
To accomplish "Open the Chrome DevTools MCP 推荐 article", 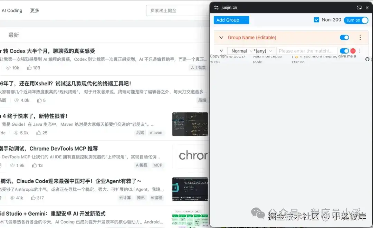I will pos(49,149).
